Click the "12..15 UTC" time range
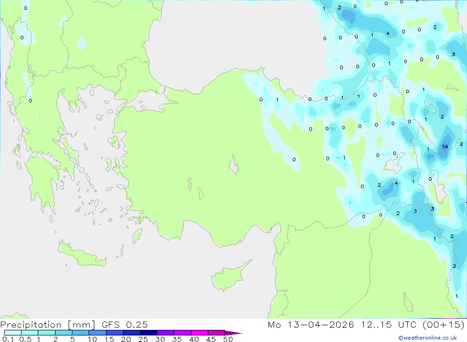The width and height of the screenshot is (467, 342). point(389,324)
